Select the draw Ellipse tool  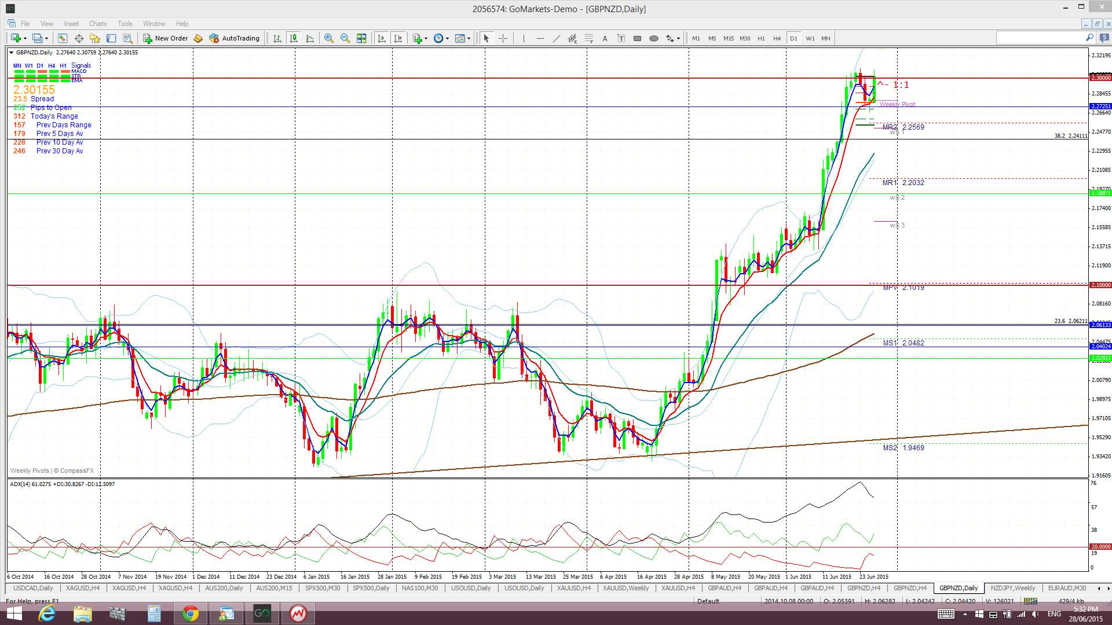(653, 38)
